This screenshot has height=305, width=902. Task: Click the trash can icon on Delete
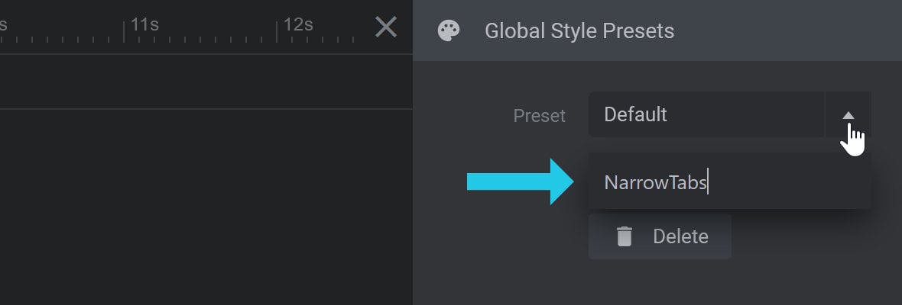tap(625, 236)
